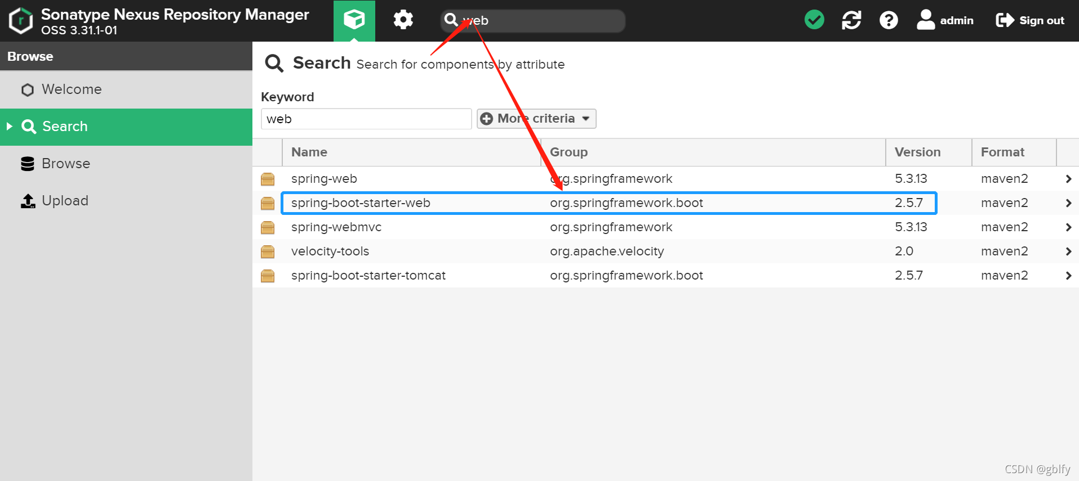
Task: Click the Refresh arrows icon
Action: point(851,20)
